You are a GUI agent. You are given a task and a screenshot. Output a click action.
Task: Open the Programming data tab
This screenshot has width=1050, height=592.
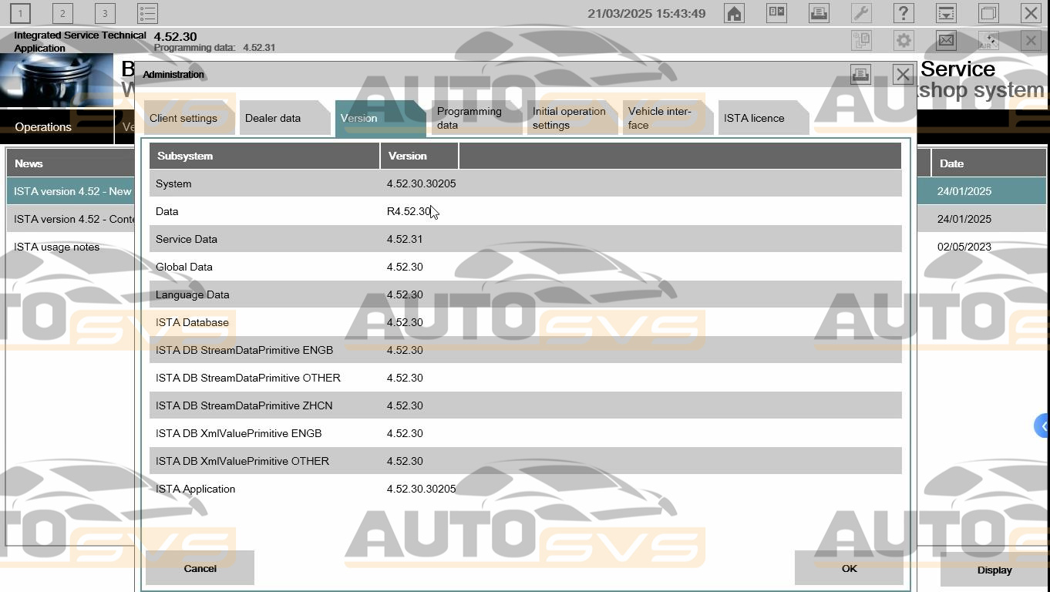tap(476, 118)
